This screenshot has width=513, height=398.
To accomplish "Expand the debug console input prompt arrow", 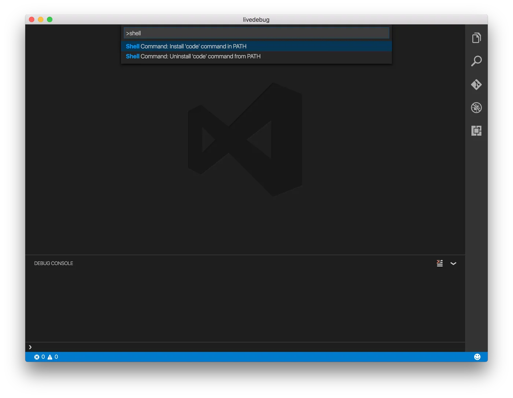I will coord(30,347).
